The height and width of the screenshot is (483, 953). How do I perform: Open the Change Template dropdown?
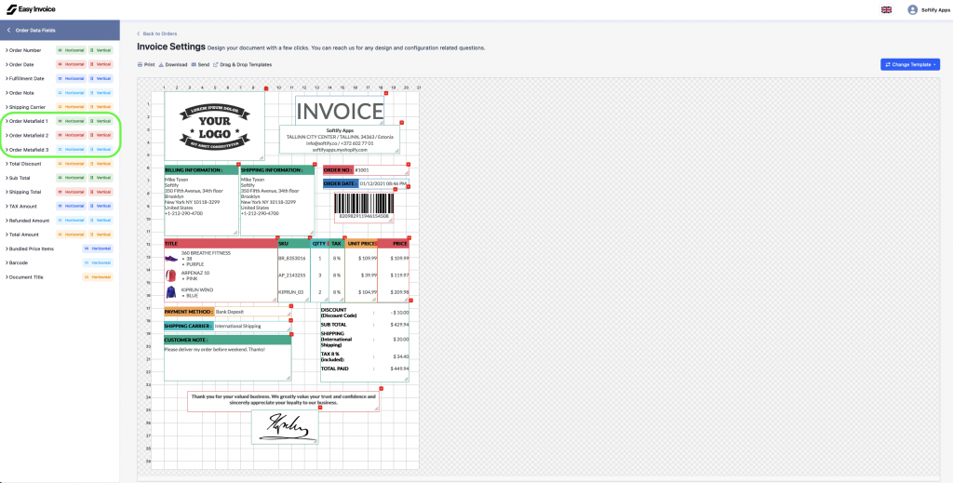click(910, 64)
